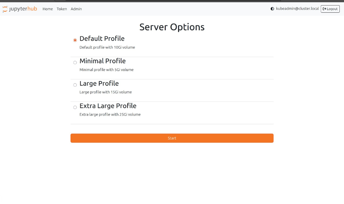Image resolution: width=344 pixels, height=204 pixels.
Task: Click the 'Large profile with 15Gi volume' description
Action: coord(105,92)
